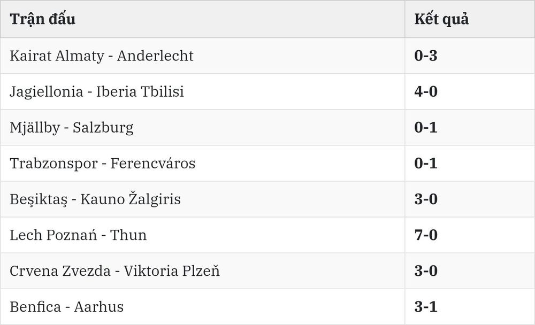Click the 4-0 score cell
Image resolution: width=535 pixels, height=325 pixels.
click(x=426, y=92)
